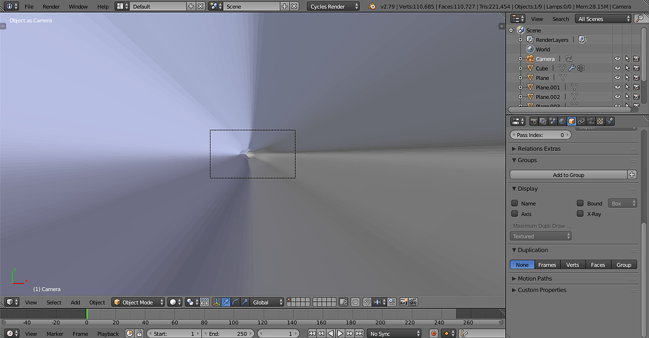Select Verts duplication option
This screenshot has height=338, width=649.
572,264
